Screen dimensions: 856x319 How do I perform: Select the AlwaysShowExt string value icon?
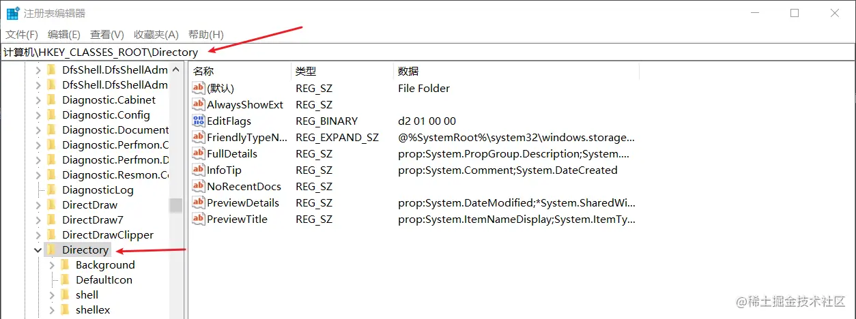[x=199, y=104]
